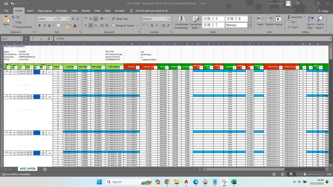Toggle Bold formatting

point(40,25)
